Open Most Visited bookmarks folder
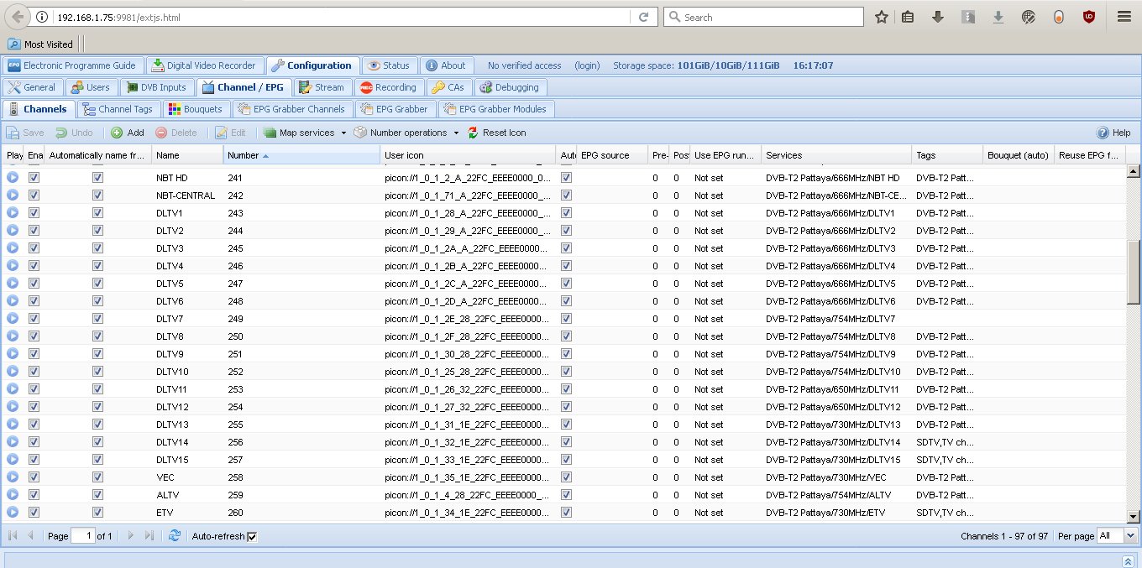Image resolution: width=1142 pixels, height=568 pixels. [40, 44]
